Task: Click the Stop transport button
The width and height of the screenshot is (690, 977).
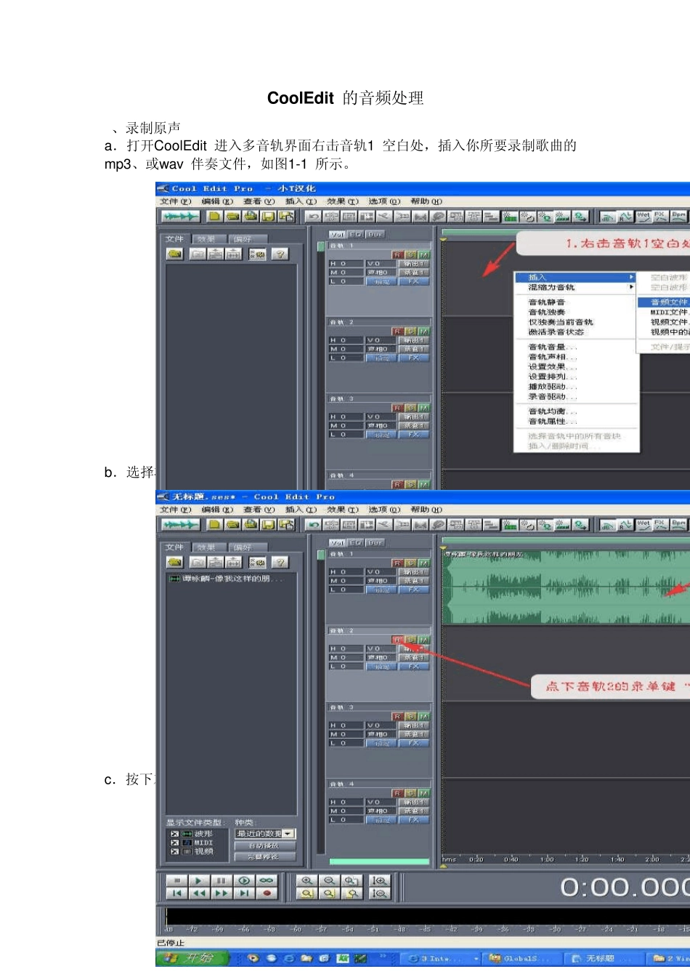Action: [176, 880]
